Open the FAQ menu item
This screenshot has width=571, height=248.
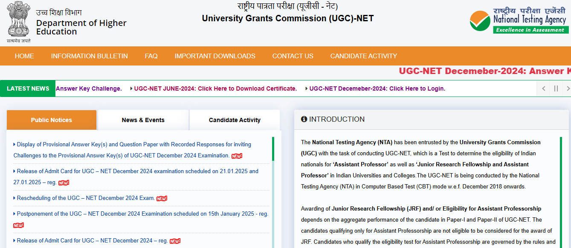pyautogui.click(x=151, y=56)
